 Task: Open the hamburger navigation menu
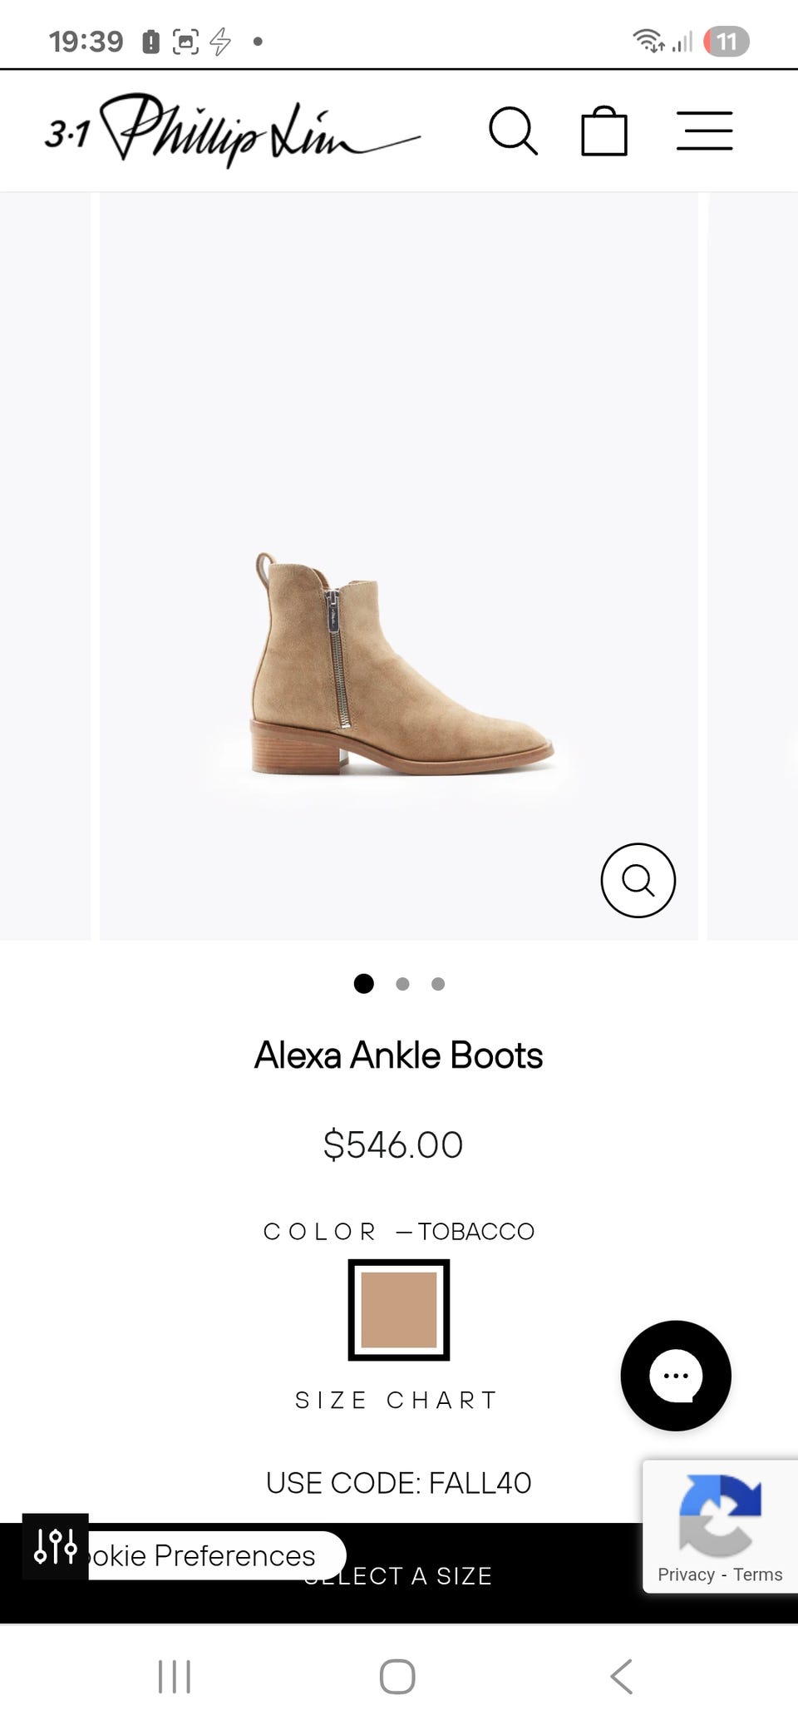(704, 131)
